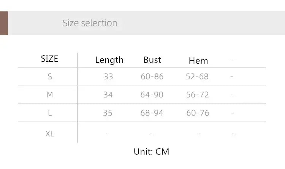Image resolution: width=285 pixels, height=169 pixels.
Task: Select the hem range 60-76
Action: [198, 113]
